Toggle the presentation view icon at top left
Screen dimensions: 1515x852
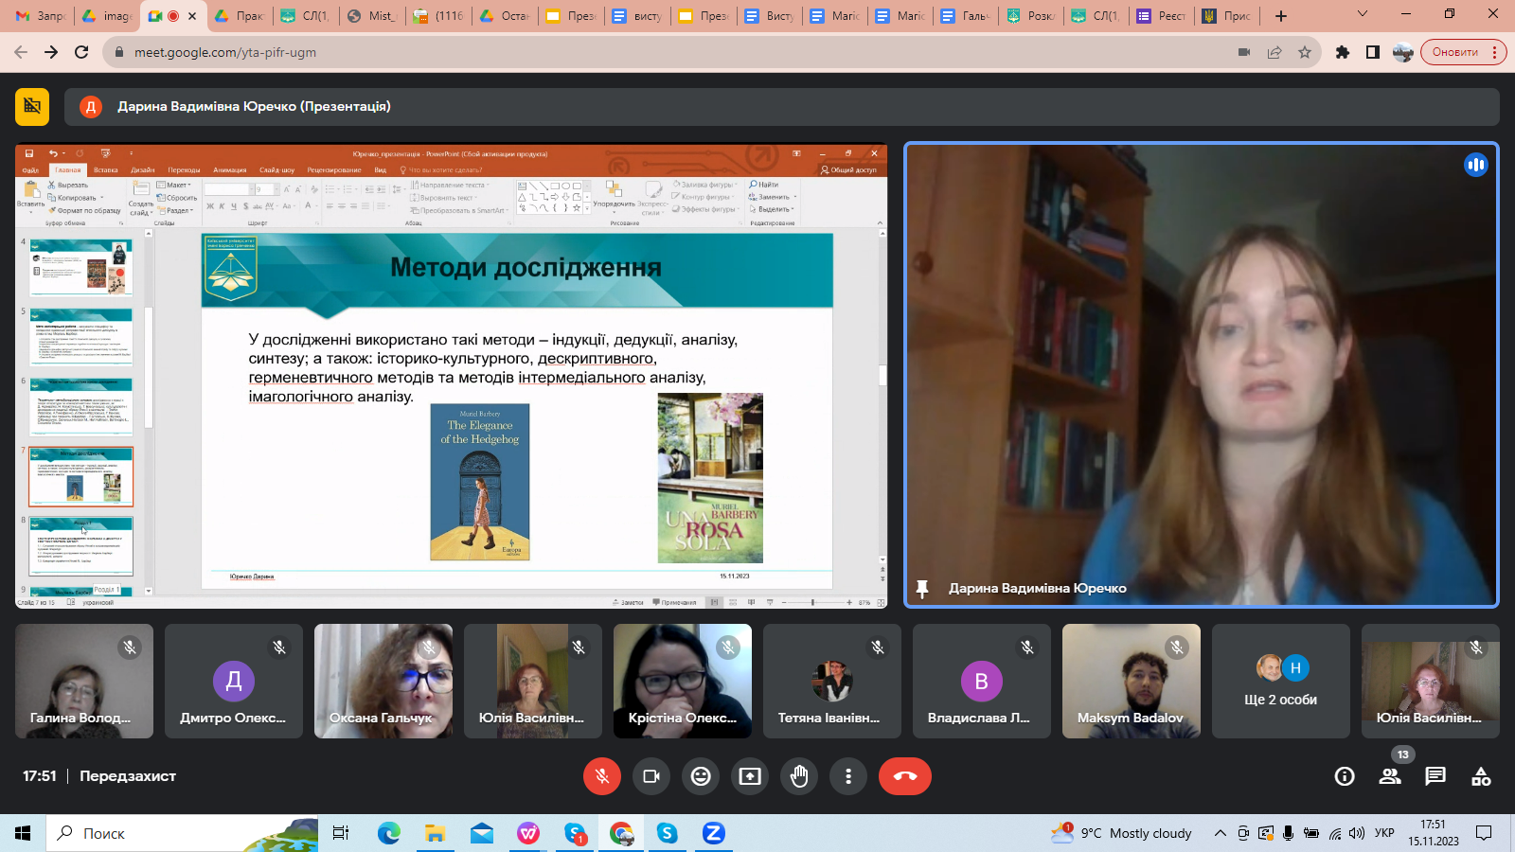(32, 107)
